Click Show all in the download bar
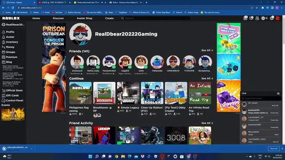Screen dimensions: 285x160 (274, 148)
